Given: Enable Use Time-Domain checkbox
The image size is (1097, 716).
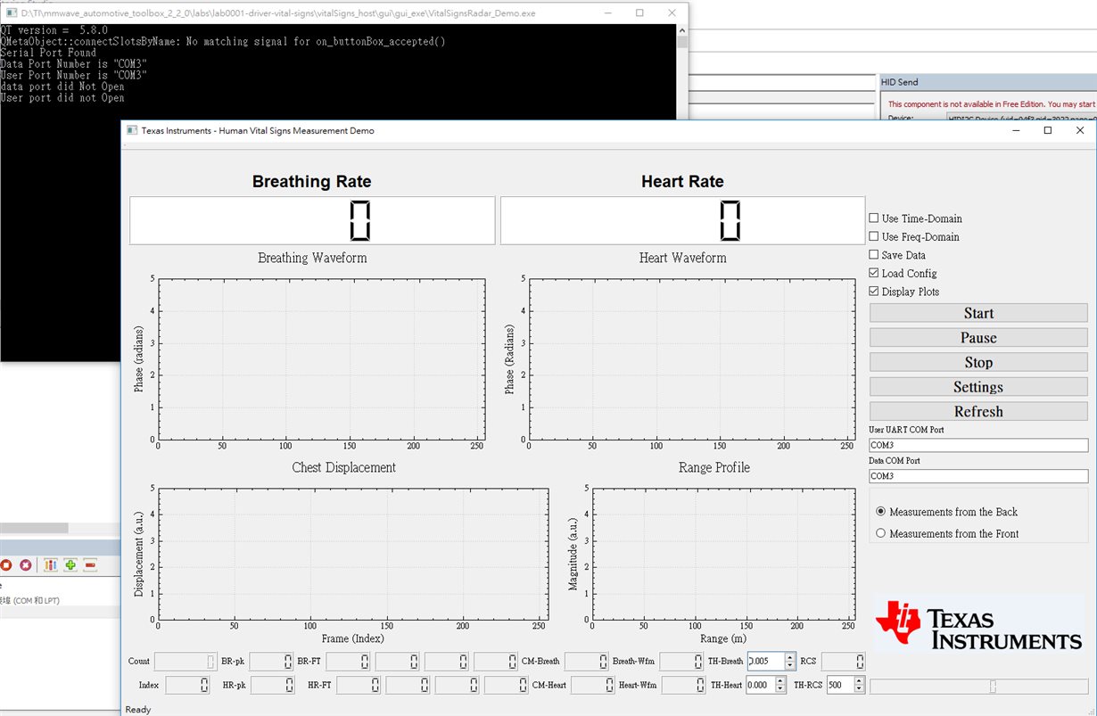Looking at the screenshot, I should pos(874,218).
